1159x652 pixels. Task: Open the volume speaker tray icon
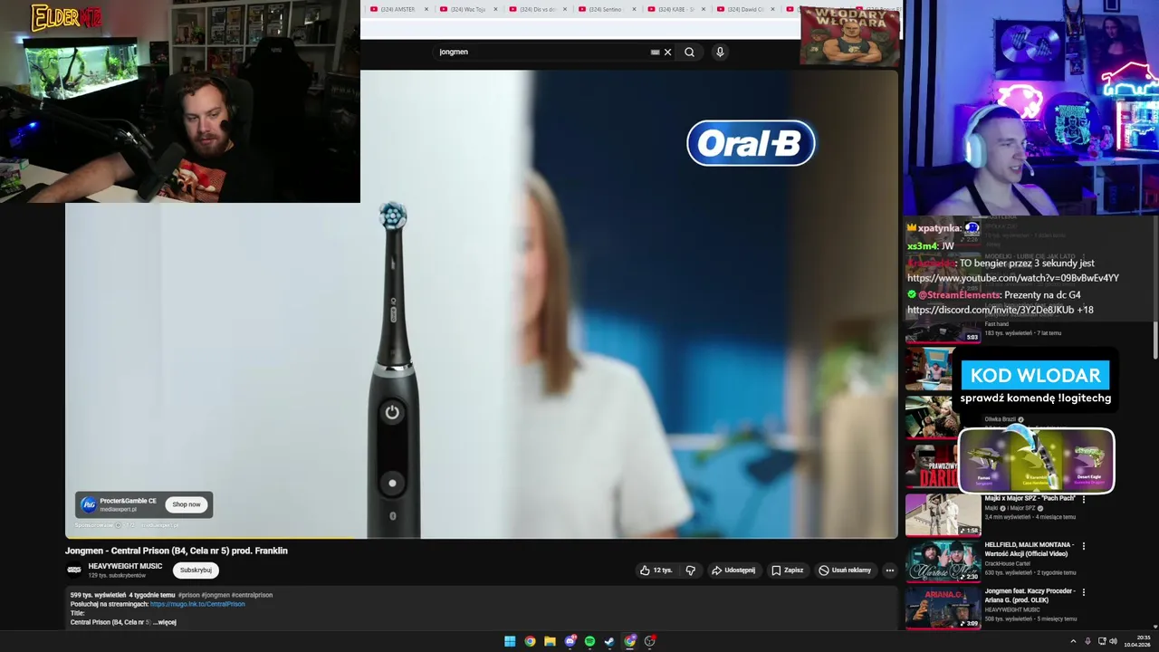coord(1113,641)
